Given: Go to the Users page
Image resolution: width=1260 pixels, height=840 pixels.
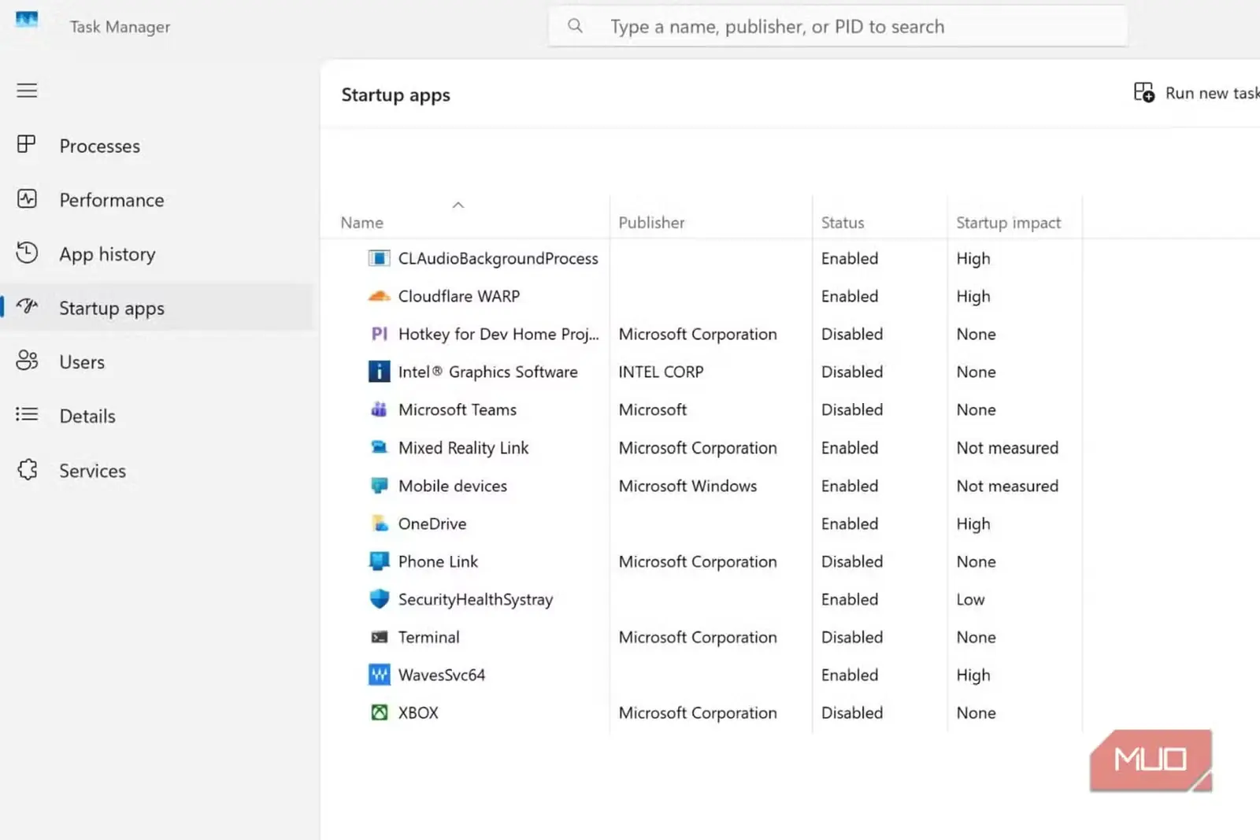Looking at the screenshot, I should [x=82, y=362].
